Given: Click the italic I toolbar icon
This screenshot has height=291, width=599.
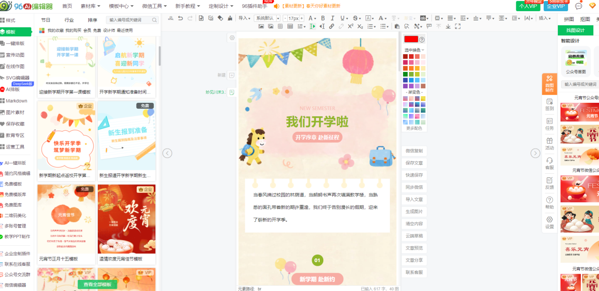Looking at the screenshot, I should tap(332, 18).
